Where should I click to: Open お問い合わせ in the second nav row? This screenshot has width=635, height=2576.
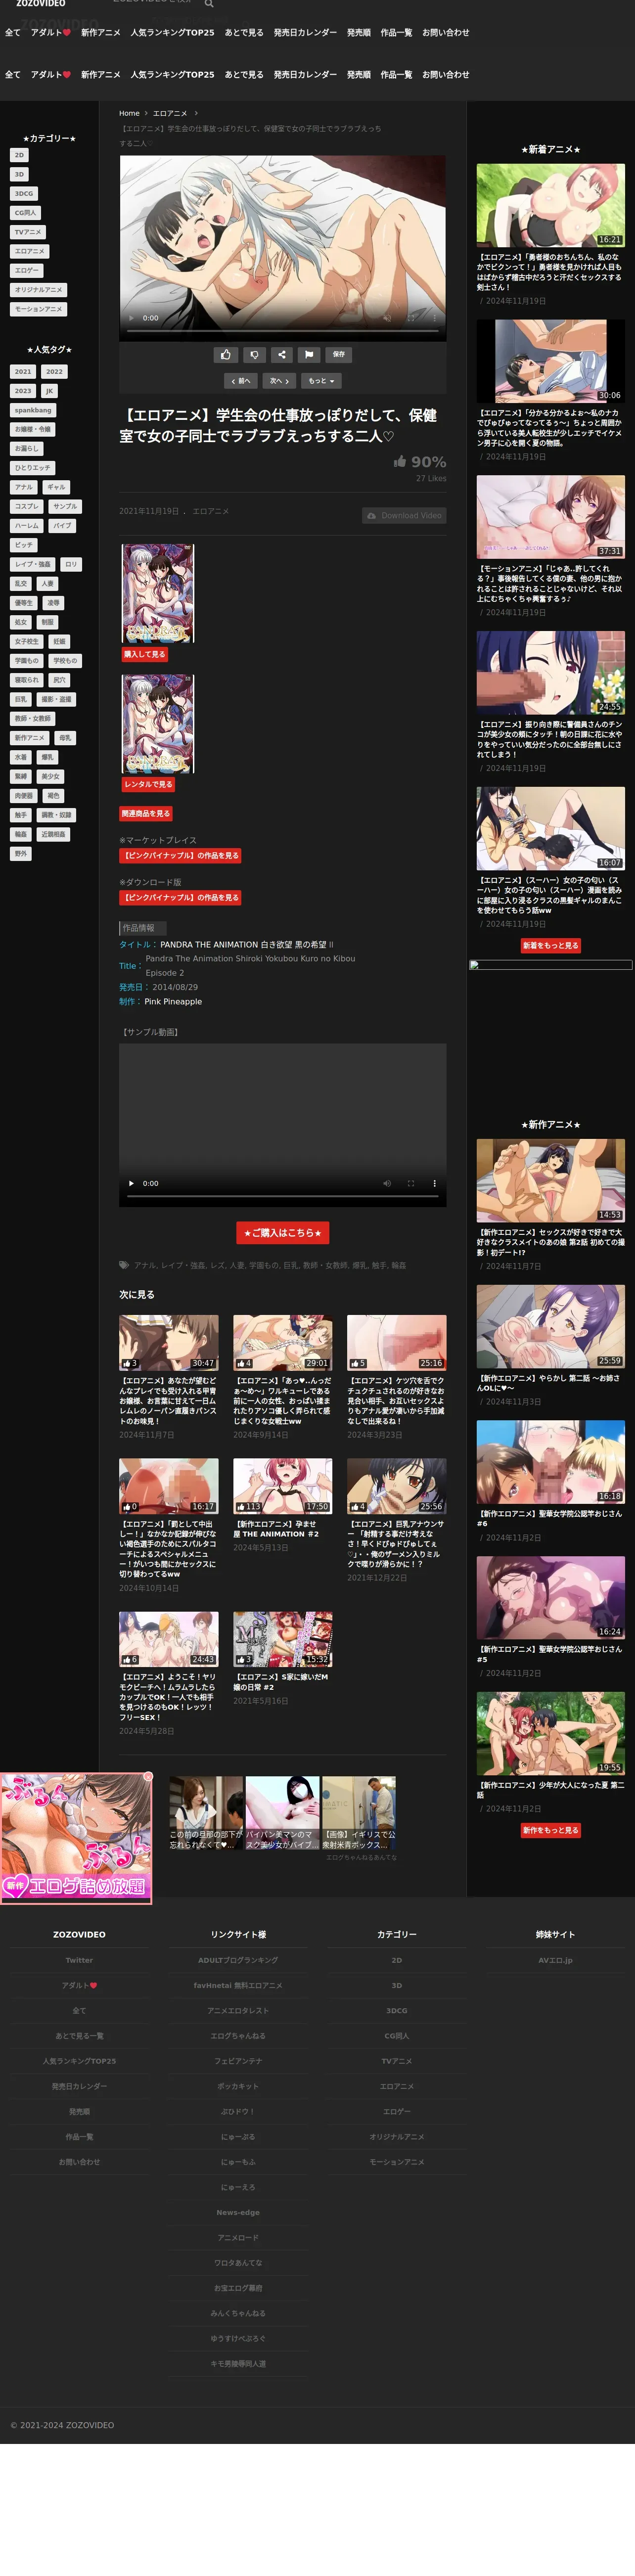click(x=446, y=75)
